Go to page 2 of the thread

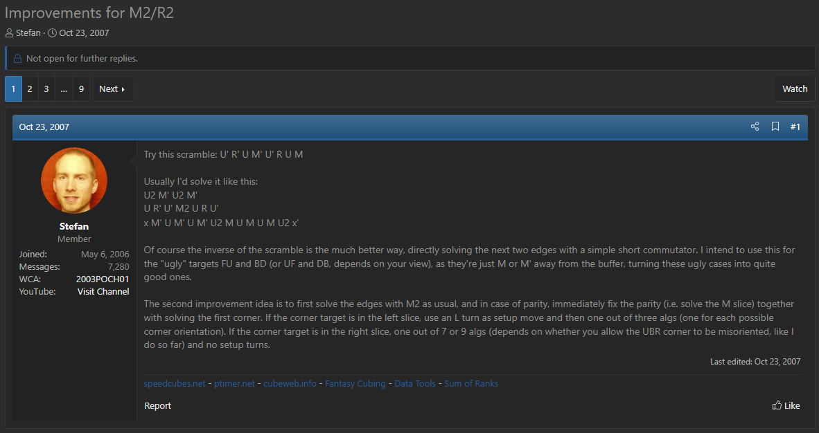tap(30, 89)
